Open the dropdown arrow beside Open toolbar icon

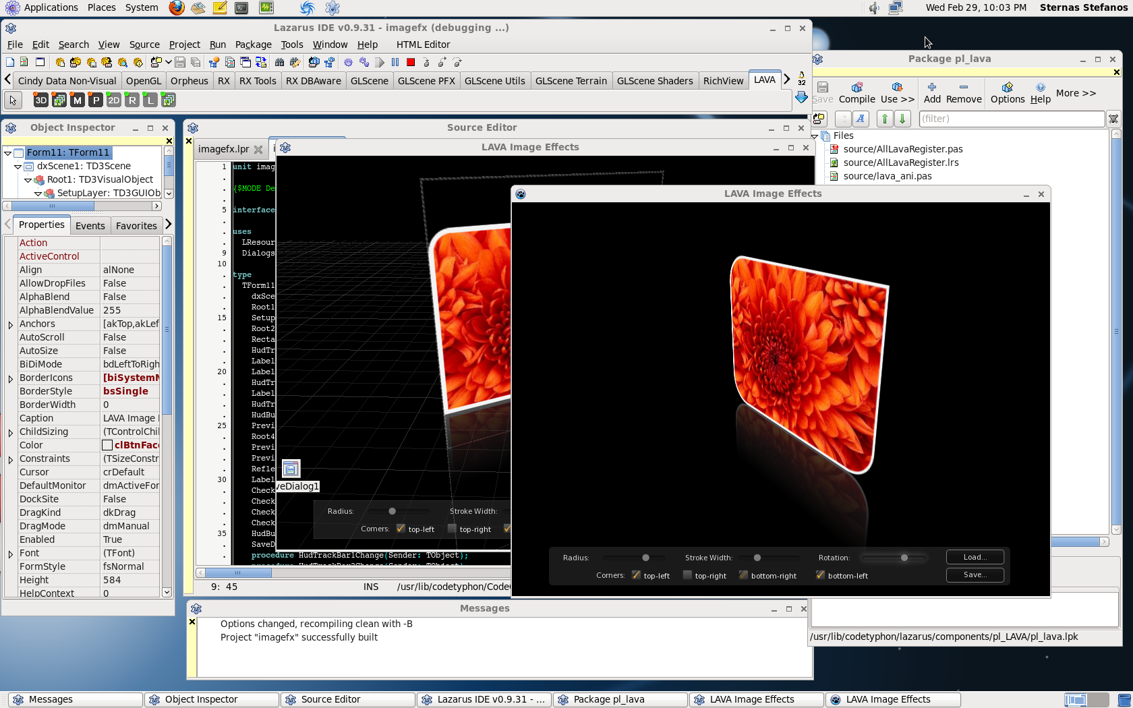(168, 62)
